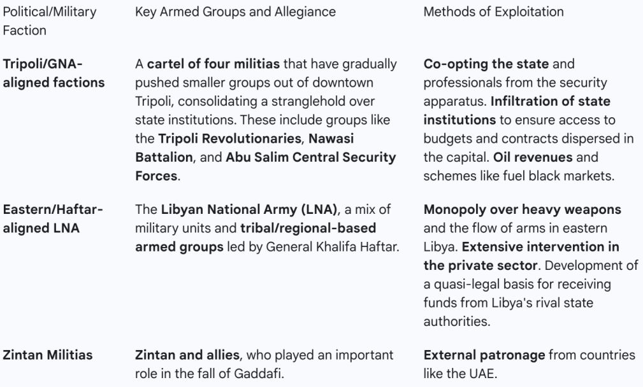
Task: Click the bold "Zintan and allies" text
Action: pos(188,355)
